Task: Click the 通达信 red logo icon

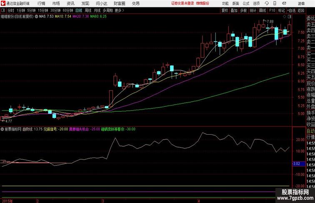Action: click(x=2, y=3)
